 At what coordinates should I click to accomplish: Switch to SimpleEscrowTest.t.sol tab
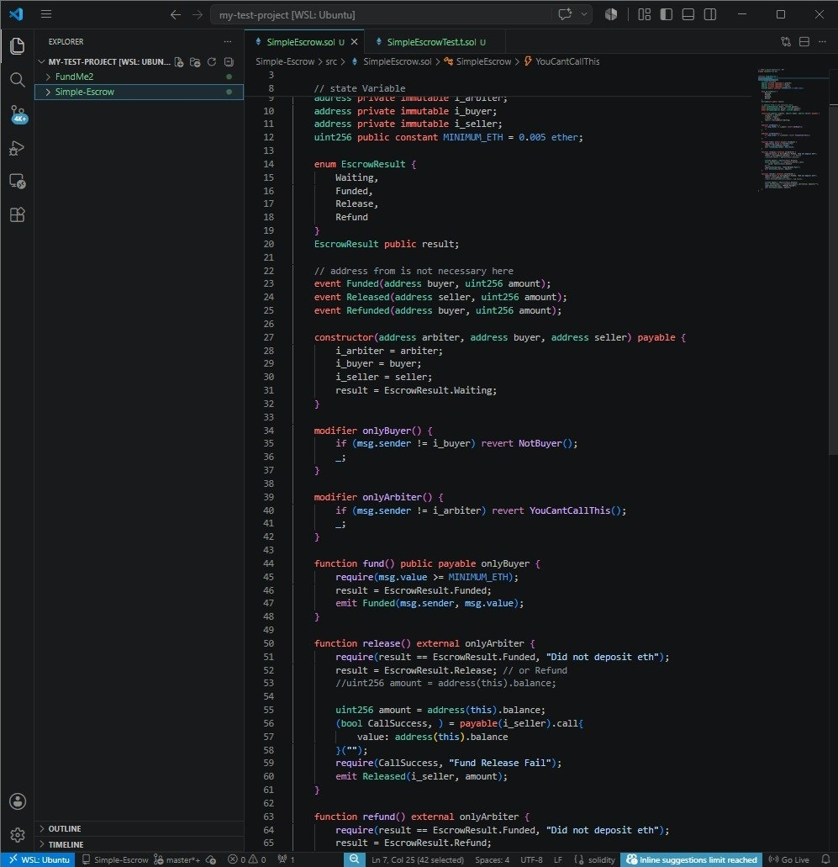pyautogui.click(x=431, y=42)
